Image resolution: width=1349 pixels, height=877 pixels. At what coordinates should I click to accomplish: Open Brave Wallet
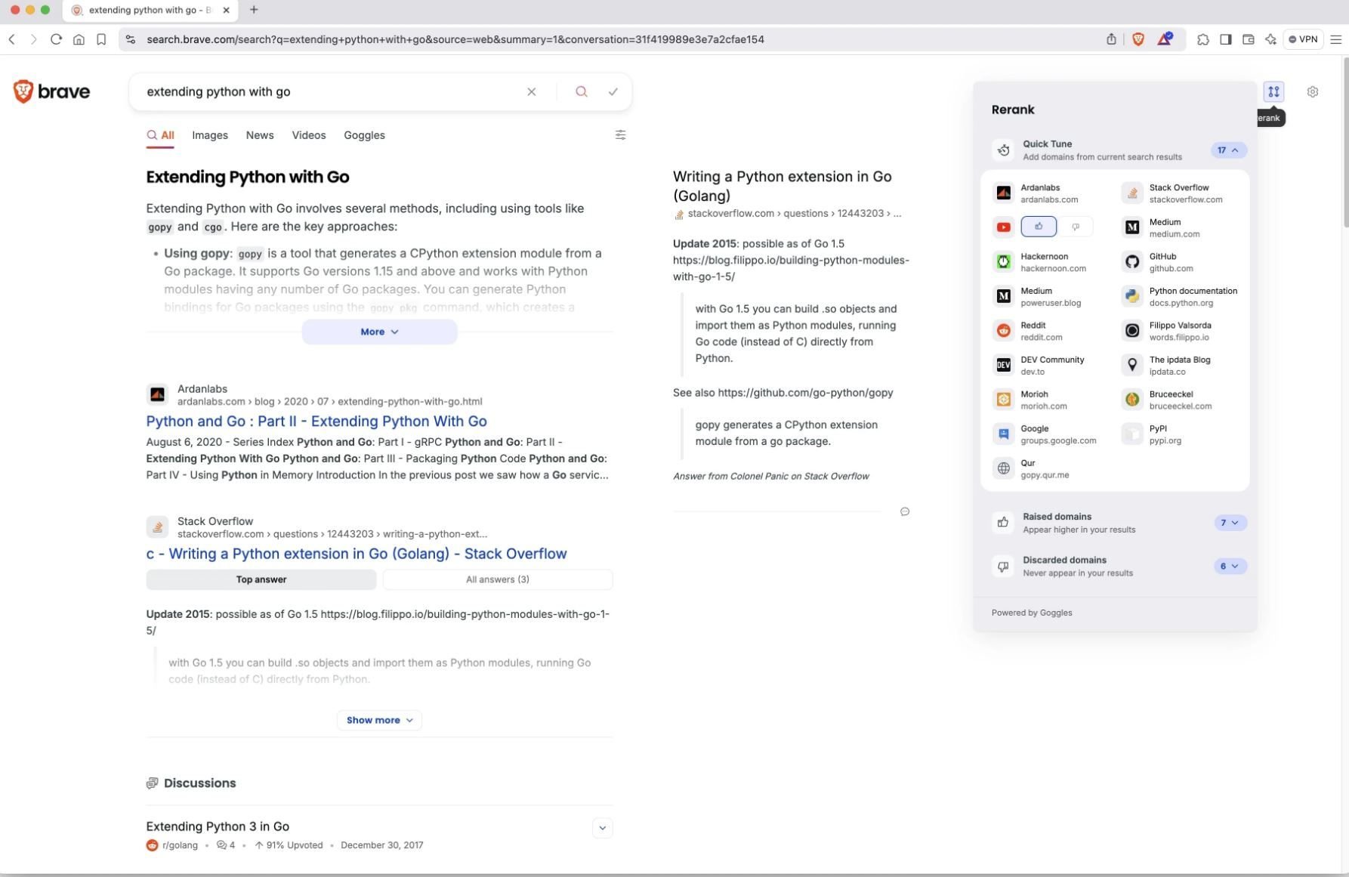click(1248, 39)
